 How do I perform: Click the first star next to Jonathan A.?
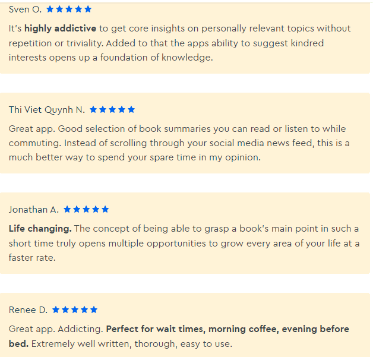(x=67, y=210)
